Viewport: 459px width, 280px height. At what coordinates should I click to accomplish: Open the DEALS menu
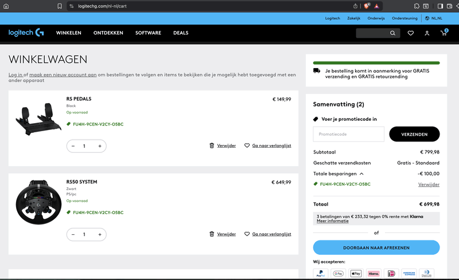click(x=181, y=33)
